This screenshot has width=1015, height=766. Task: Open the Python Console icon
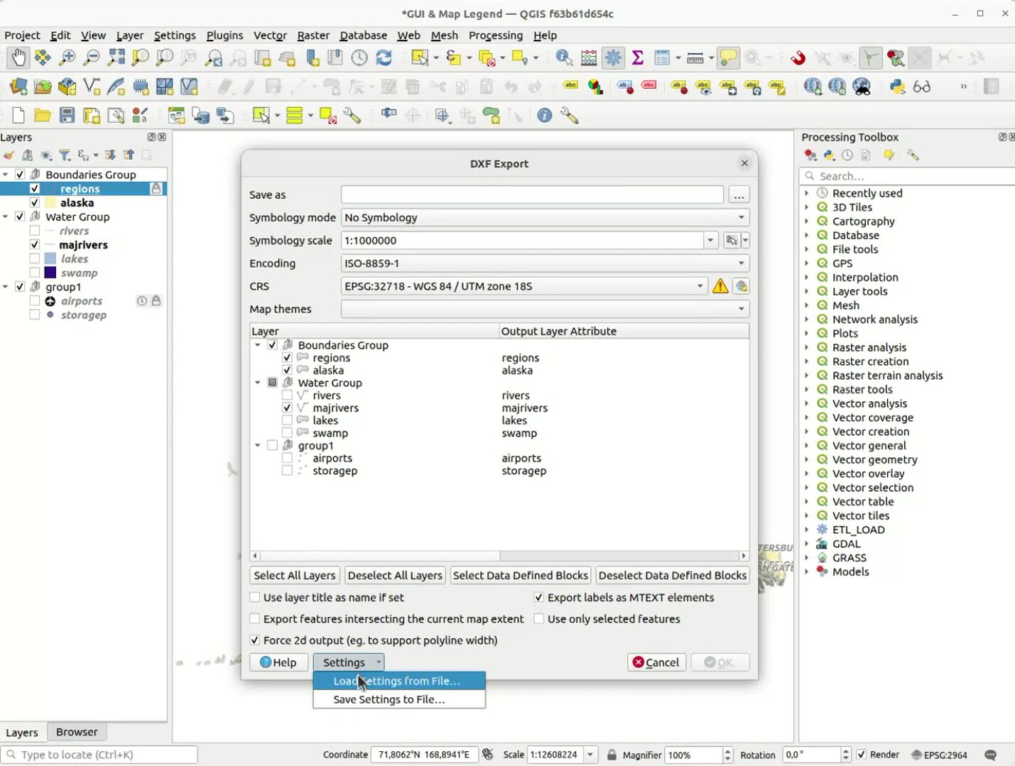pyautogui.click(x=898, y=87)
